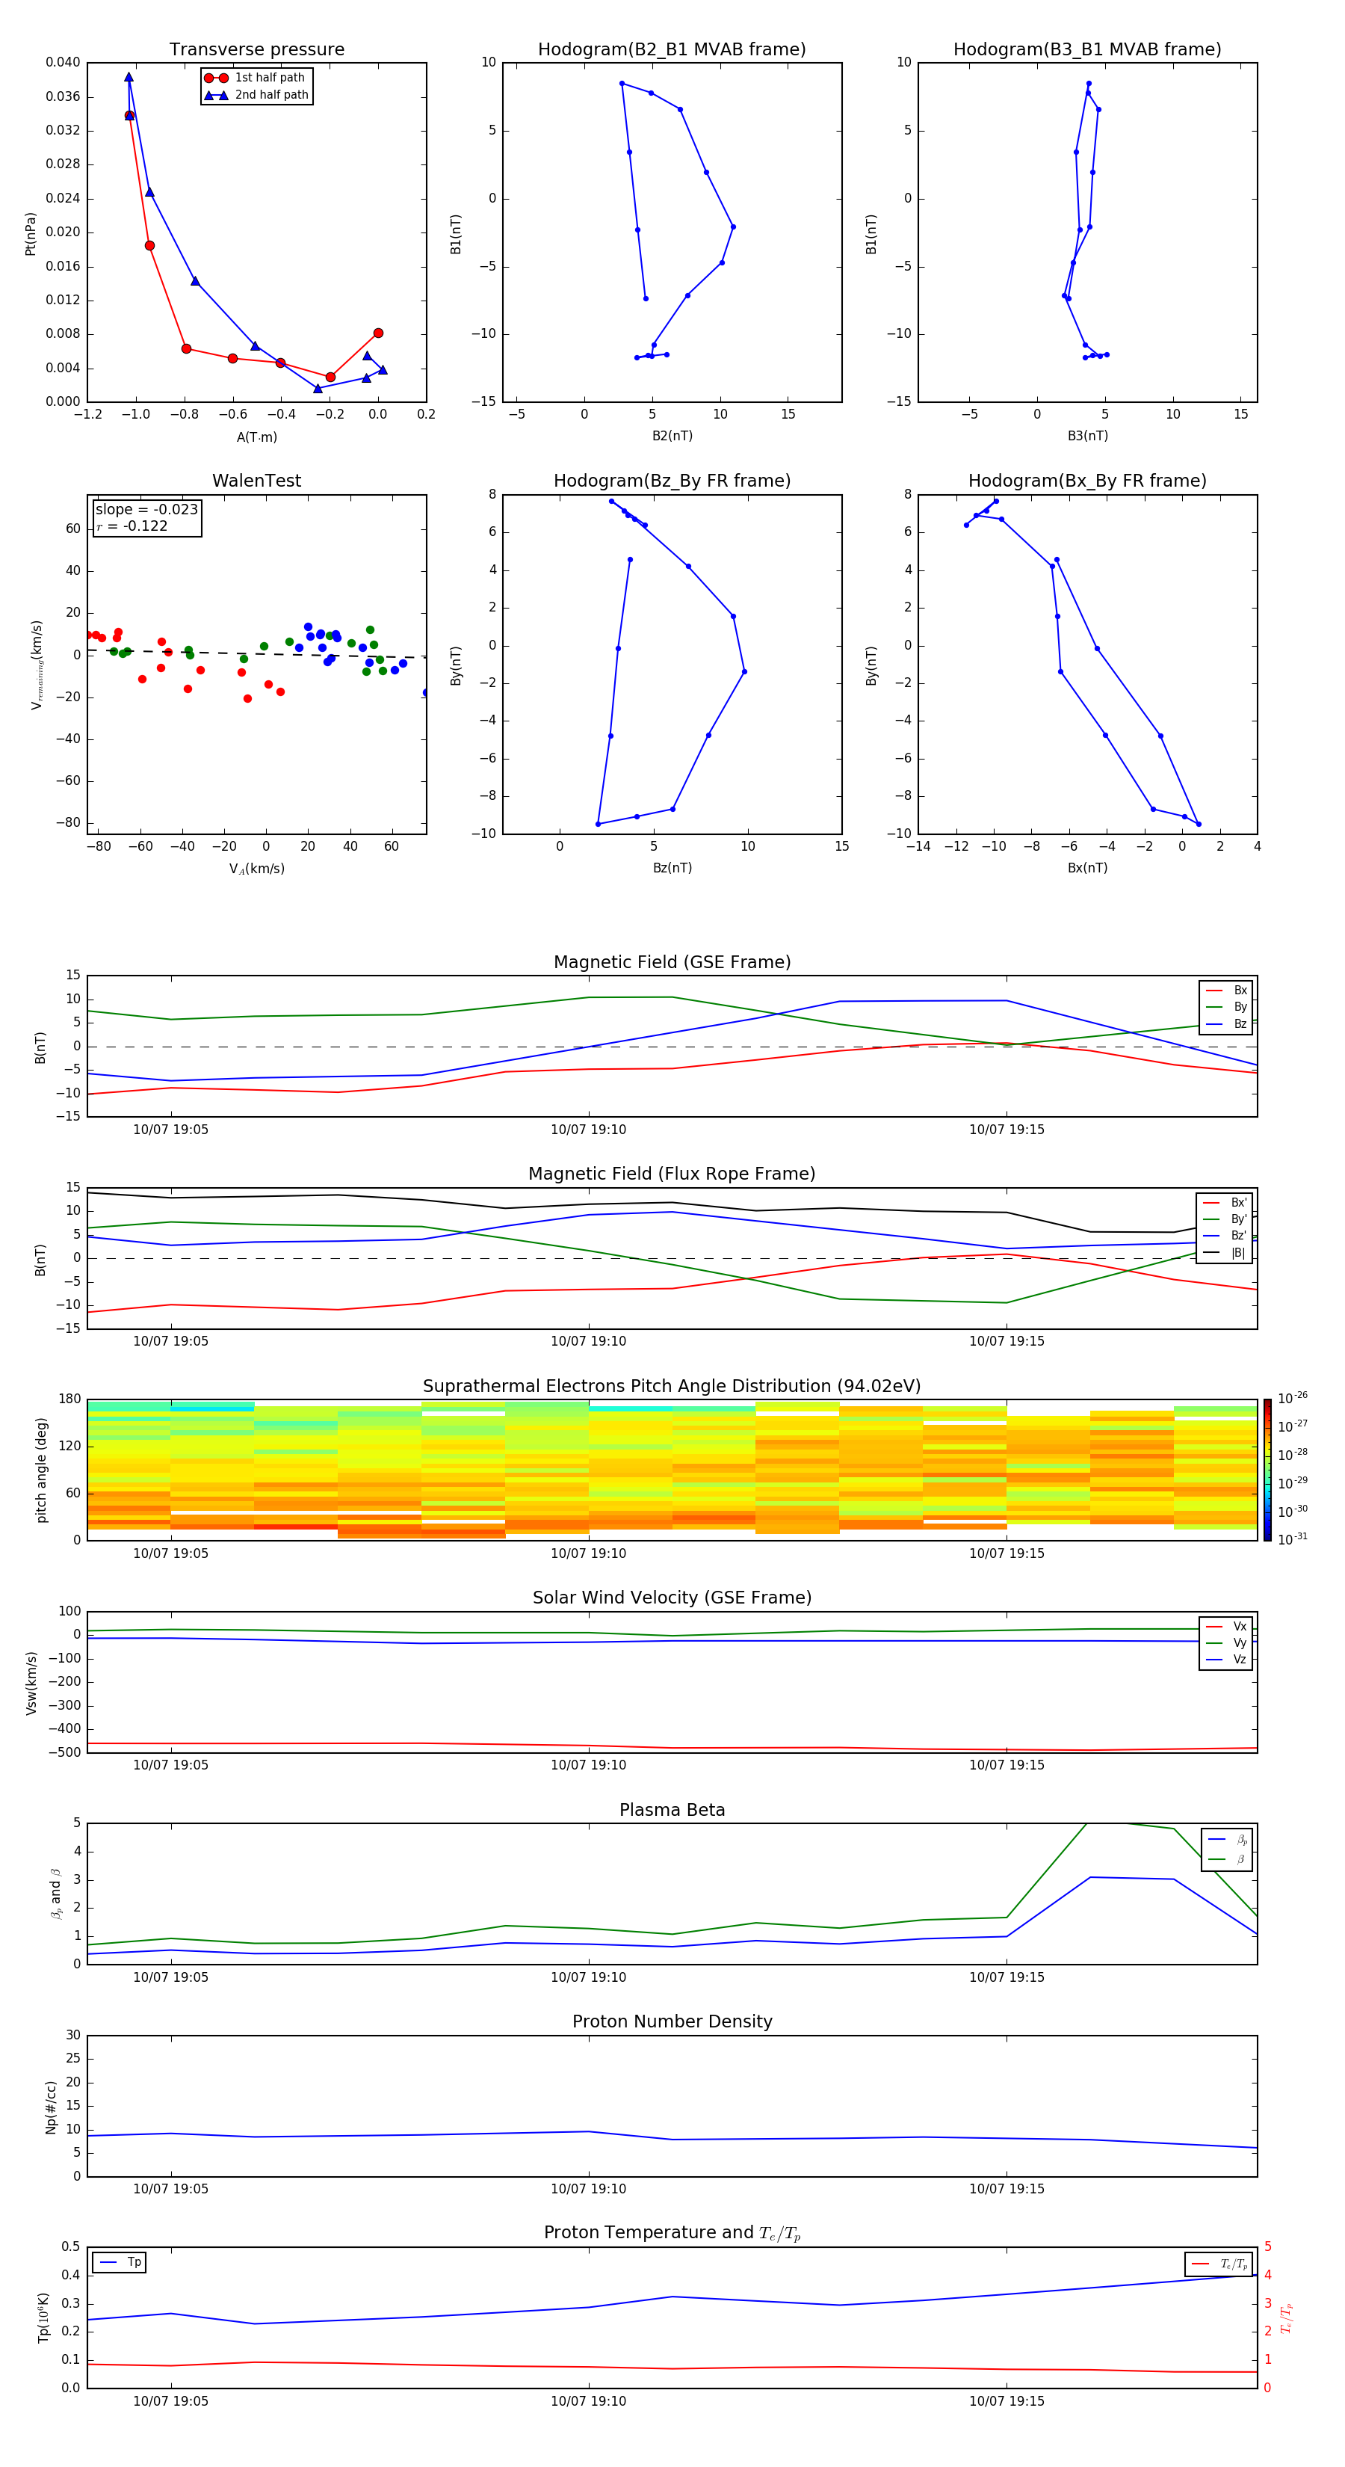The image size is (1345, 2467).
Task: Click the "Bx(nT)" x-axis label
Action: tap(1087, 869)
